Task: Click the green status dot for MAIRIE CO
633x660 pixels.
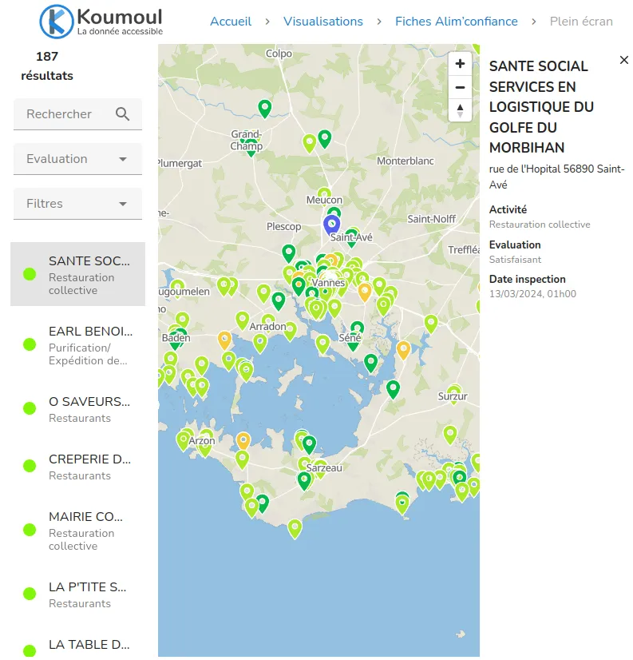Action: tap(30, 530)
